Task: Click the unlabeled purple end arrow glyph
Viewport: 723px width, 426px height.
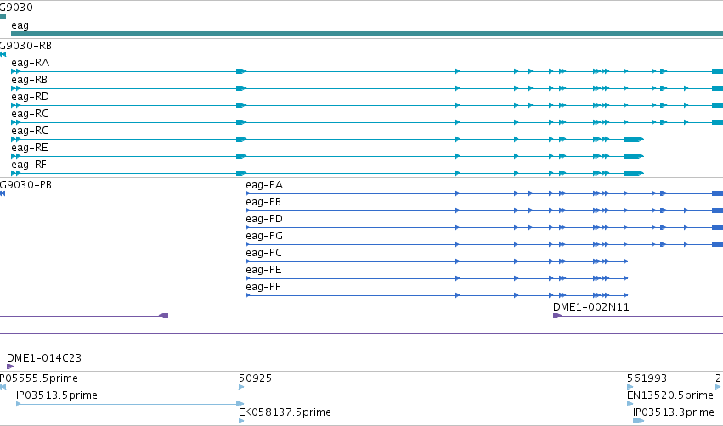Action: [164, 316]
